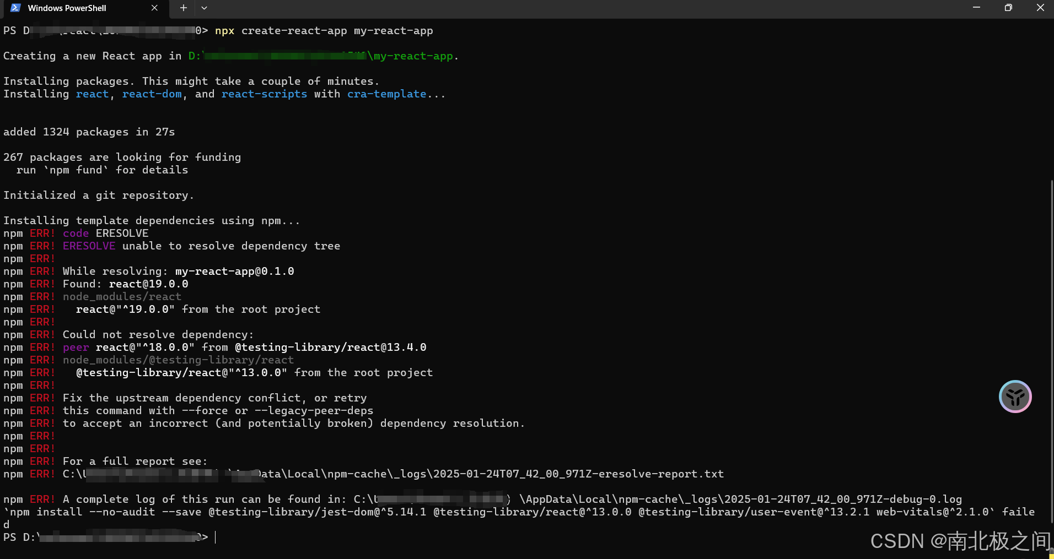Click "@testing-library/react@"^13.0.0" from the root project" line
This screenshot has width=1054, height=559.
coord(254,373)
